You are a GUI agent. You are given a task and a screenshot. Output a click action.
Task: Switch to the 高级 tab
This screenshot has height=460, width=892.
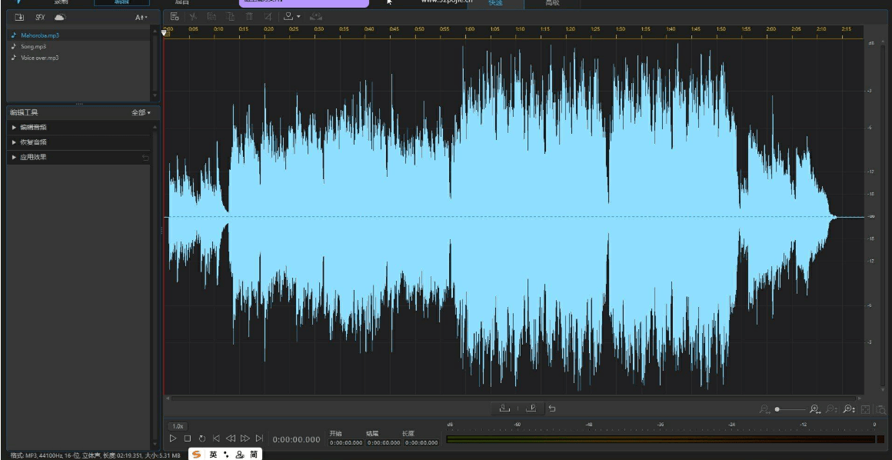tap(552, 3)
